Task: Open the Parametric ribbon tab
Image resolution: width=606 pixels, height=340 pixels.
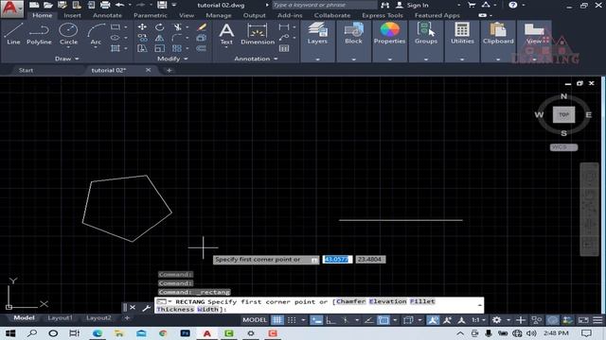Action: point(151,15)
